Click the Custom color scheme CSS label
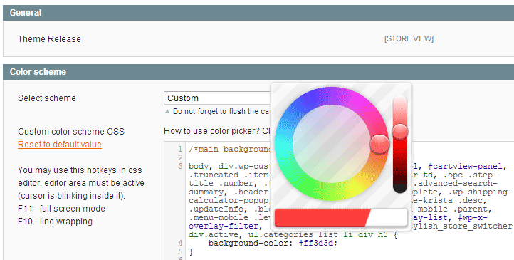The width and height of the screenshot is (514, 260). [x=71, y=132]
